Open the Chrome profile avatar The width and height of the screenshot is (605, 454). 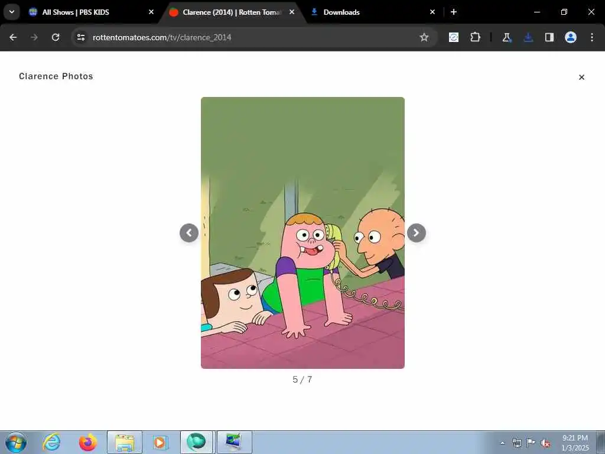571,37
